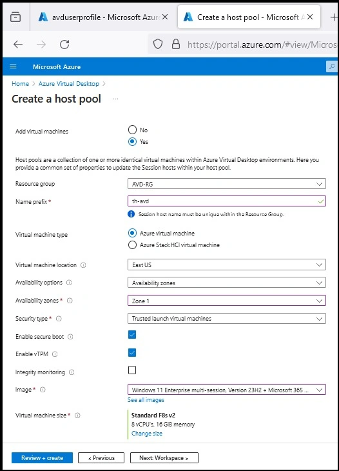This screenshot has width=339, height=471.
Task: Open Security type dropdown
Action: pos(227,318)
